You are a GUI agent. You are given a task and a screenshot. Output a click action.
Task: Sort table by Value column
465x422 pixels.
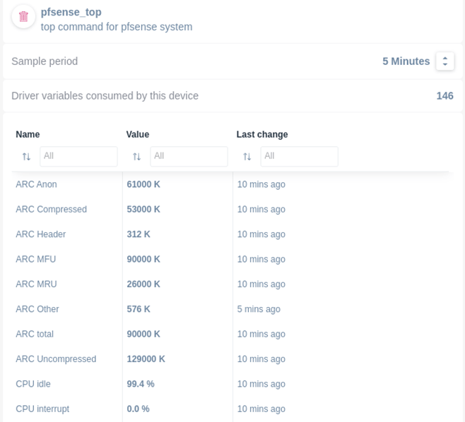[x=136, y=157]
